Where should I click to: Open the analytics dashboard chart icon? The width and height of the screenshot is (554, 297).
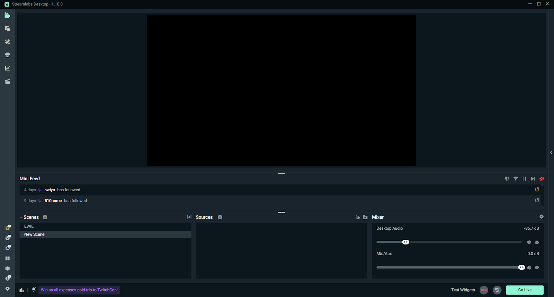click(7, 68)
